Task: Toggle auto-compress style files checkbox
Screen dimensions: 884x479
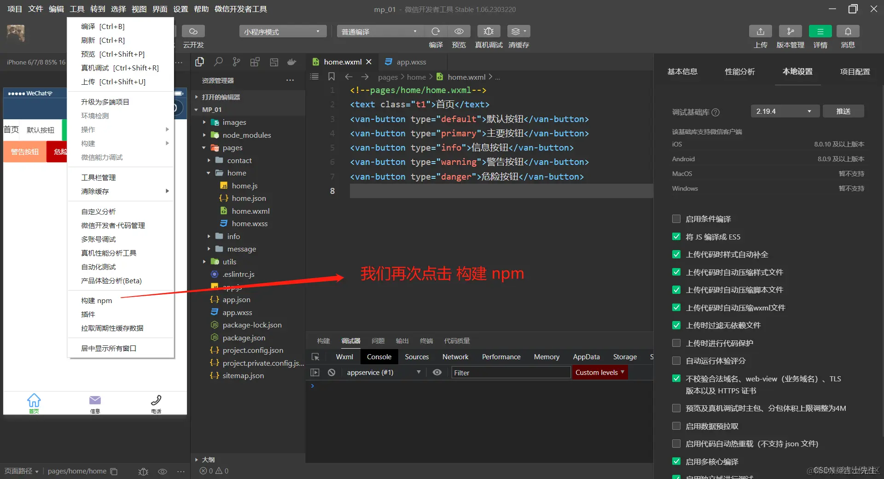Action: [676, 272]
